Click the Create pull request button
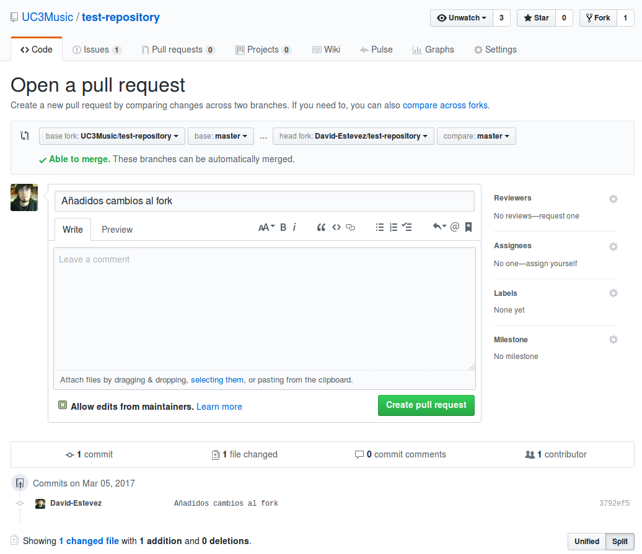Viewport: 642px width, 554px height. click(426, 405)
